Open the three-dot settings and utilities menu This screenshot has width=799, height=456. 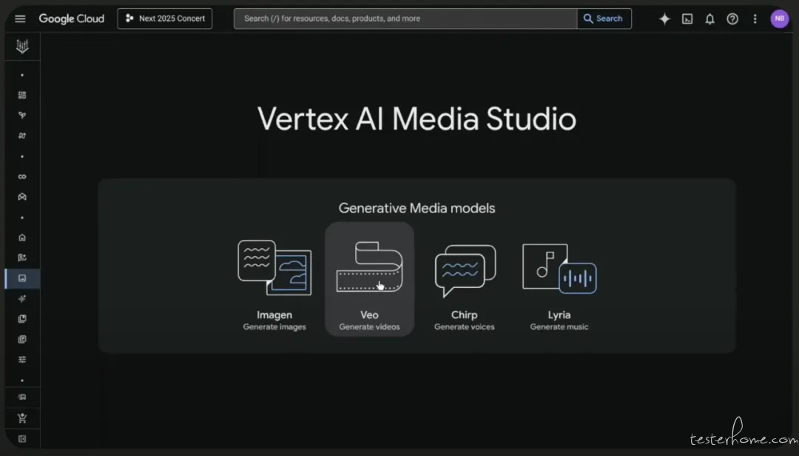pyautogui.click(x=755, y=19)
